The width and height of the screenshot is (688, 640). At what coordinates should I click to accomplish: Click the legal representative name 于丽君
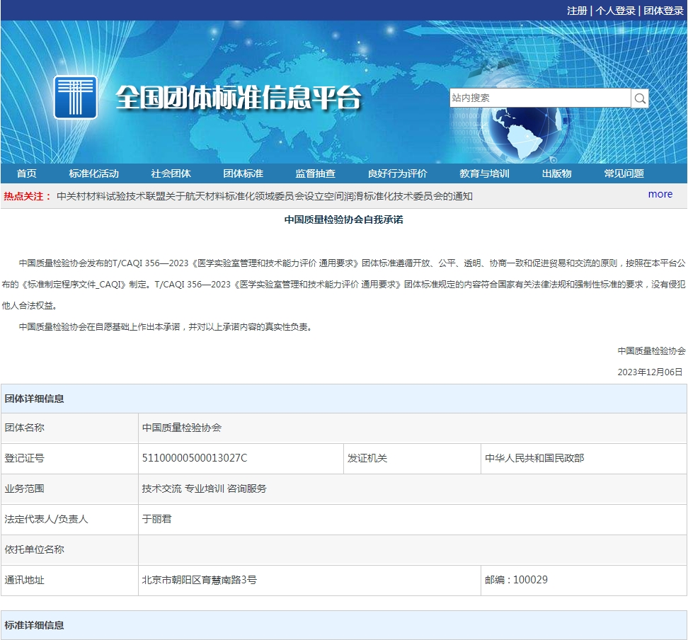(156, 519)
